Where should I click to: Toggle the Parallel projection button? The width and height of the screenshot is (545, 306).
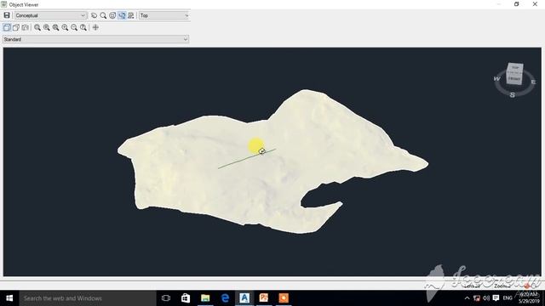click(7, 27)
